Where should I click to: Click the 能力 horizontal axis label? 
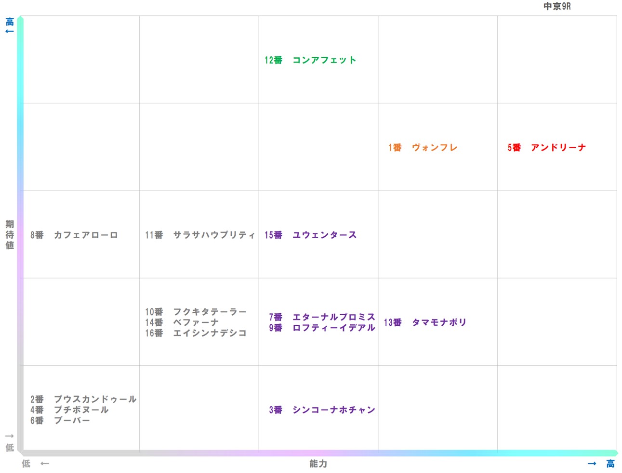(x=318, y=464)
